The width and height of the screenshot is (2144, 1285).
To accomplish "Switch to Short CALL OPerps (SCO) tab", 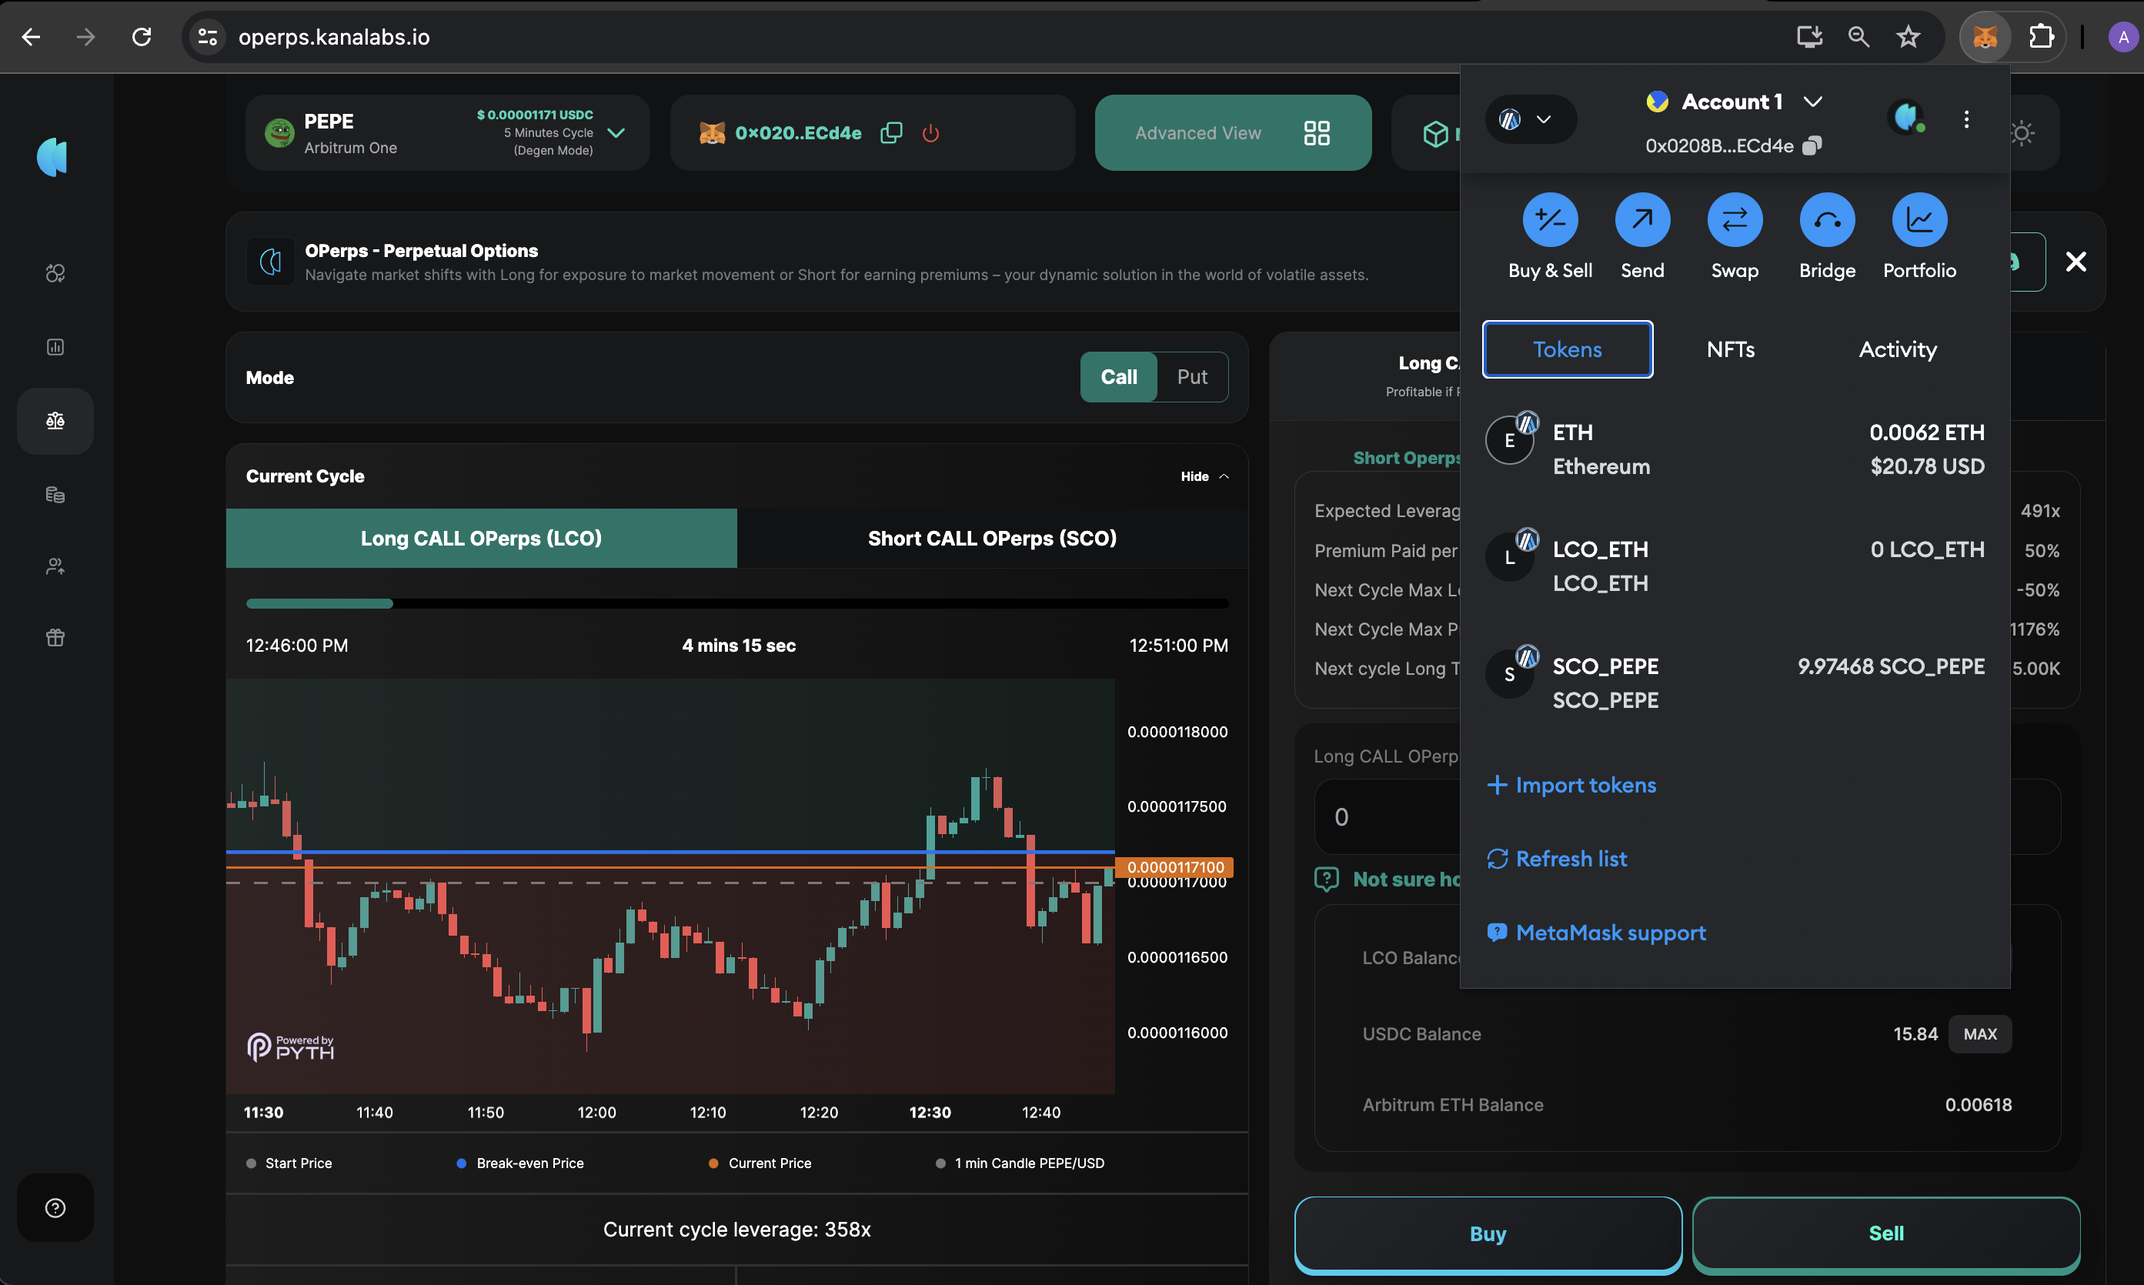I will [x=991, y=539].
